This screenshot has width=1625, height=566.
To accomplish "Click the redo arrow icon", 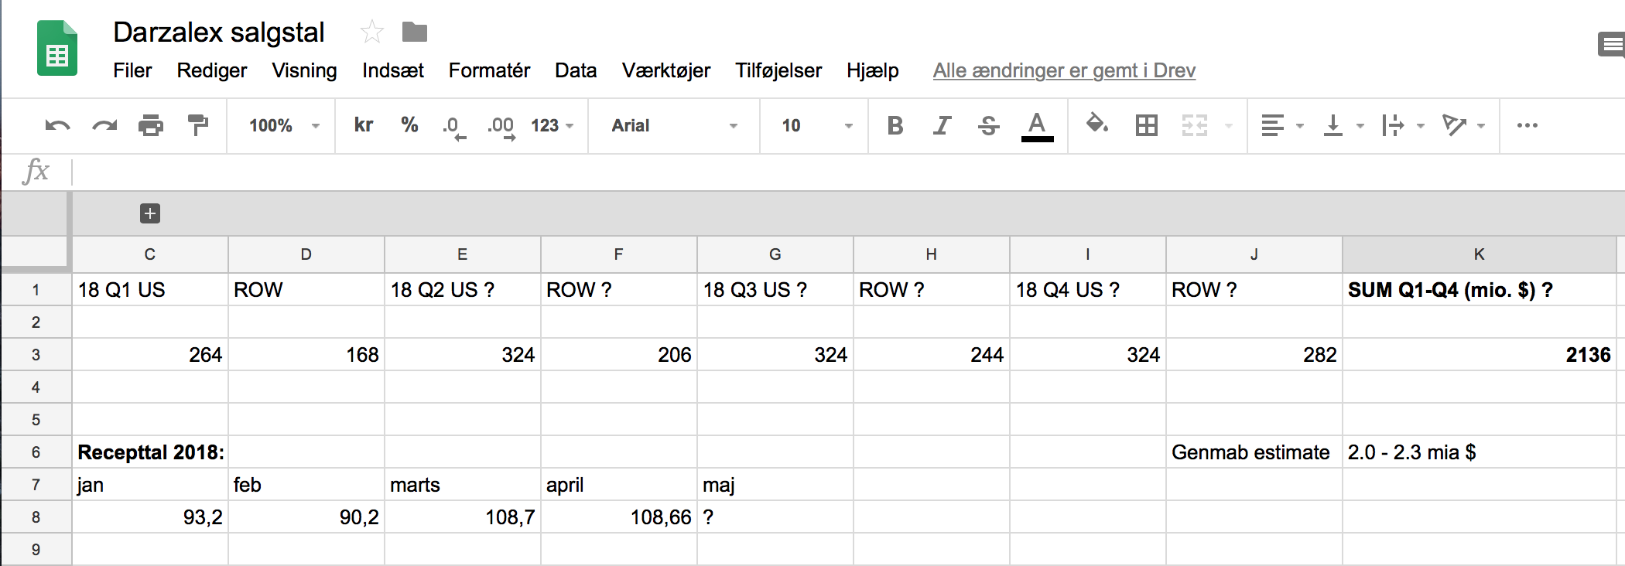I will click(x=104, y=125).
